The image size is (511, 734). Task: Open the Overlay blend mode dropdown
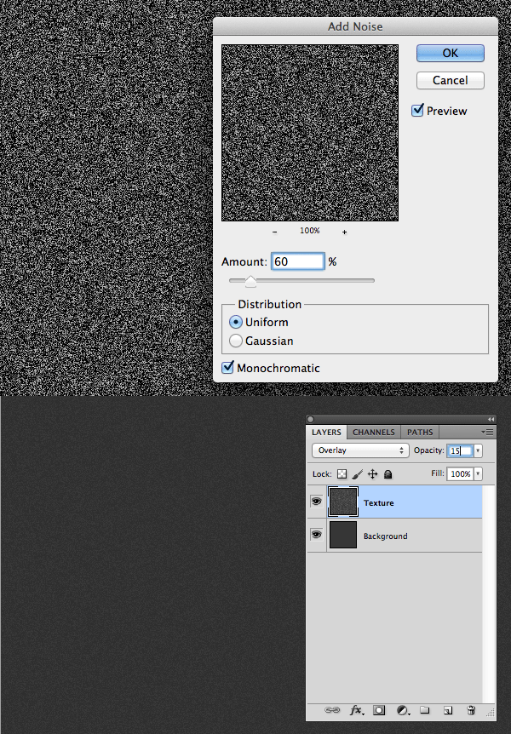[360, 450]
